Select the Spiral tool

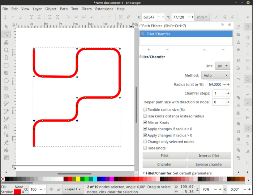[6, 96]
